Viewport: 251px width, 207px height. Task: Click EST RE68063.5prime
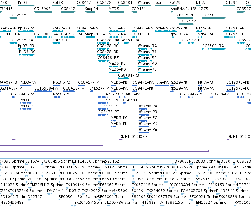pyautogui.click(x=100, y=176)
